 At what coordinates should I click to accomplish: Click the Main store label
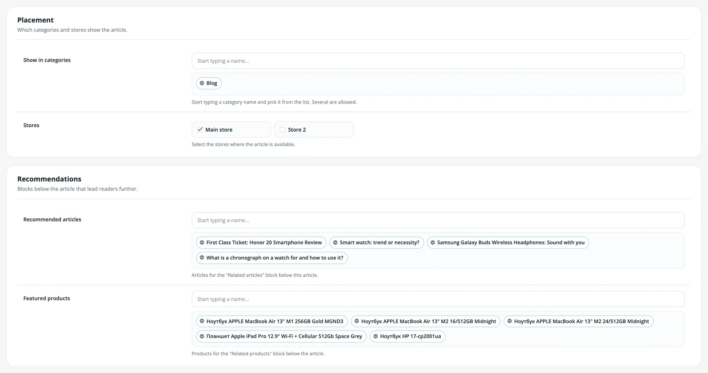click(x=219, y=129)
